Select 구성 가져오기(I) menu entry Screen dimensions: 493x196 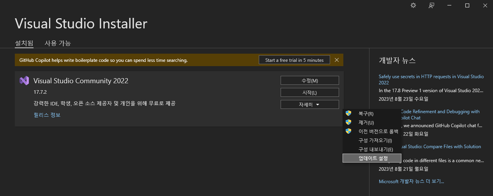click(x=372, y=140)
